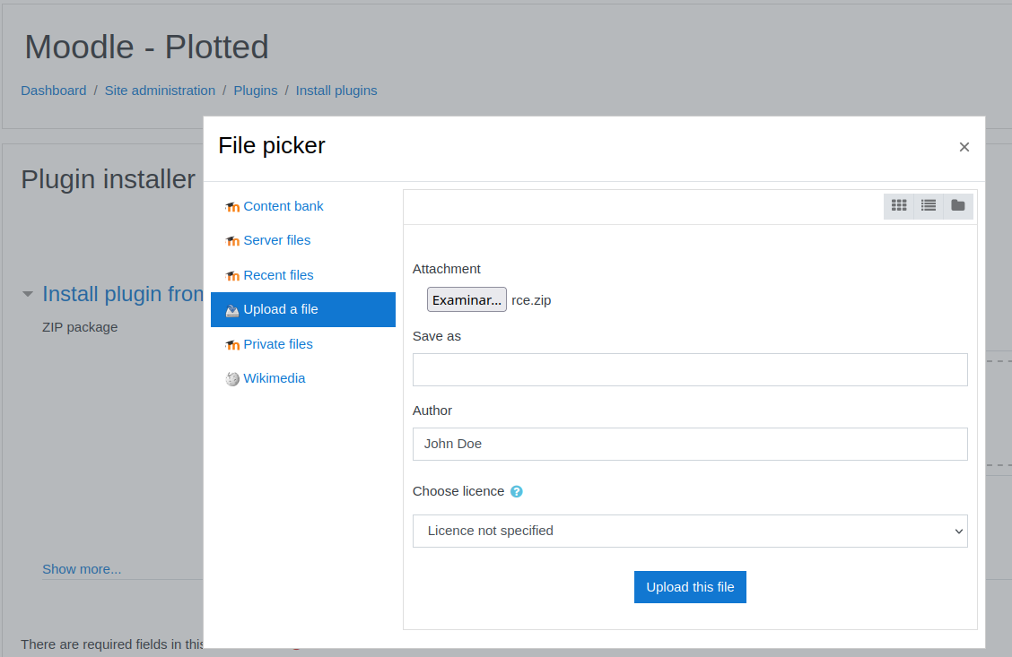Click the Private files Moodle icon
Screen dimensions: 1012x657
point(232,345)
